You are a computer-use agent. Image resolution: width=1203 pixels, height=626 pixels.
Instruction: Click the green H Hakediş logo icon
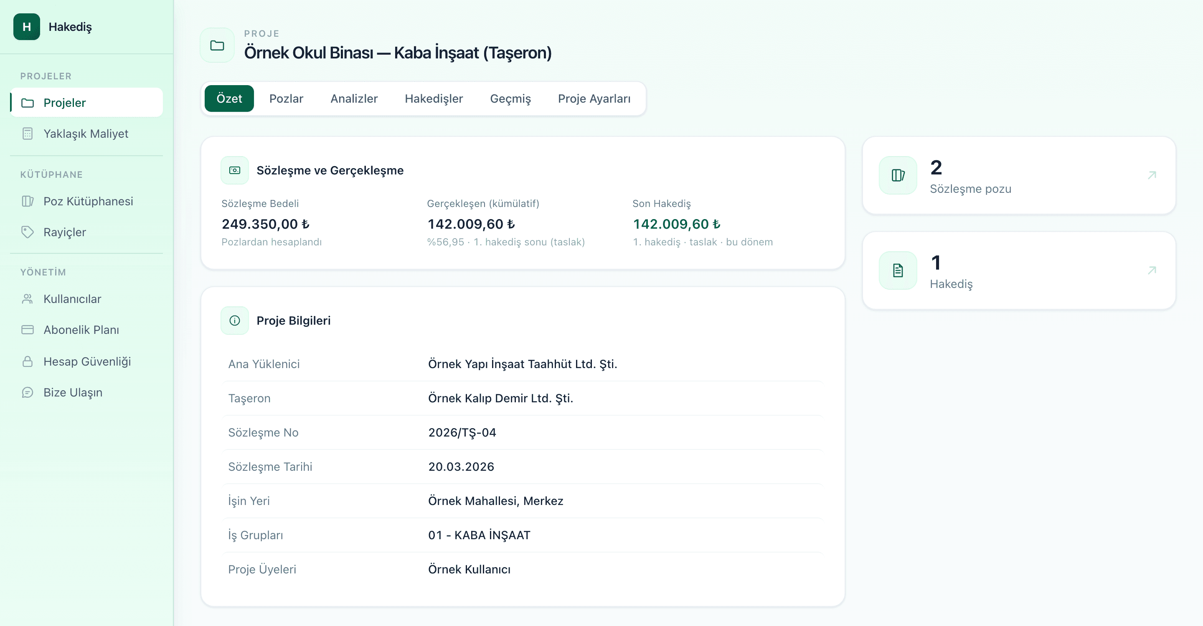27,27
